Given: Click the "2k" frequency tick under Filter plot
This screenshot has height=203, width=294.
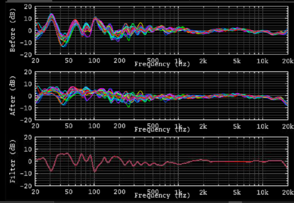Looking at the screenshot, I should pos(203,192).
